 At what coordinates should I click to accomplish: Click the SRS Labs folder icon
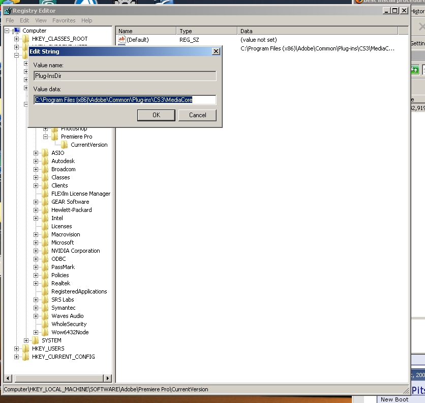coord(45,299)
